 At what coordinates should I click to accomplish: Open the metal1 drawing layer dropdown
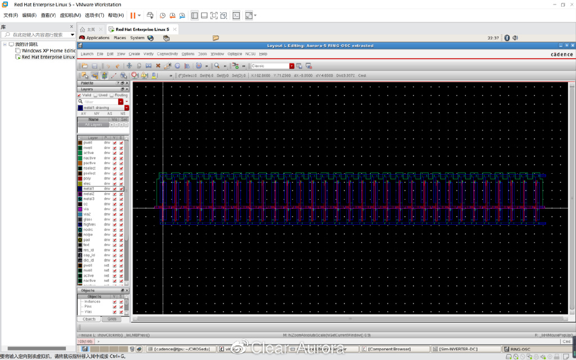[x=127, y=108]
